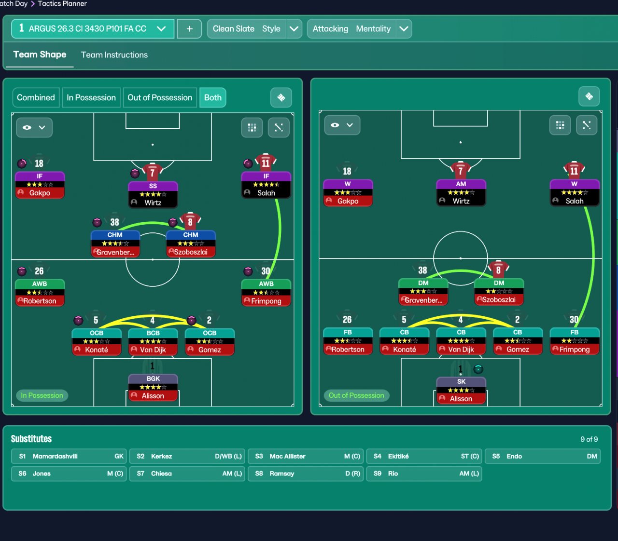This screenshot has height=541, width=618.
Task: Select Alisson's BGK goalkeeper card
Action: (153, 388)
